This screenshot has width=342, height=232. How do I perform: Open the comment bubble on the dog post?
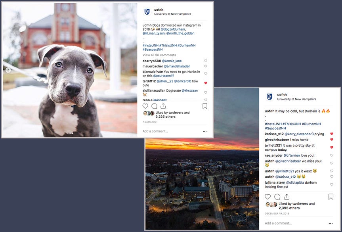point(154,106)
